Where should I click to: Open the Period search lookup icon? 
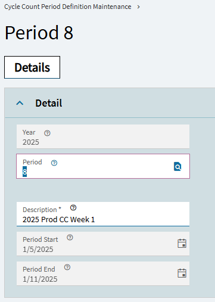177,166
